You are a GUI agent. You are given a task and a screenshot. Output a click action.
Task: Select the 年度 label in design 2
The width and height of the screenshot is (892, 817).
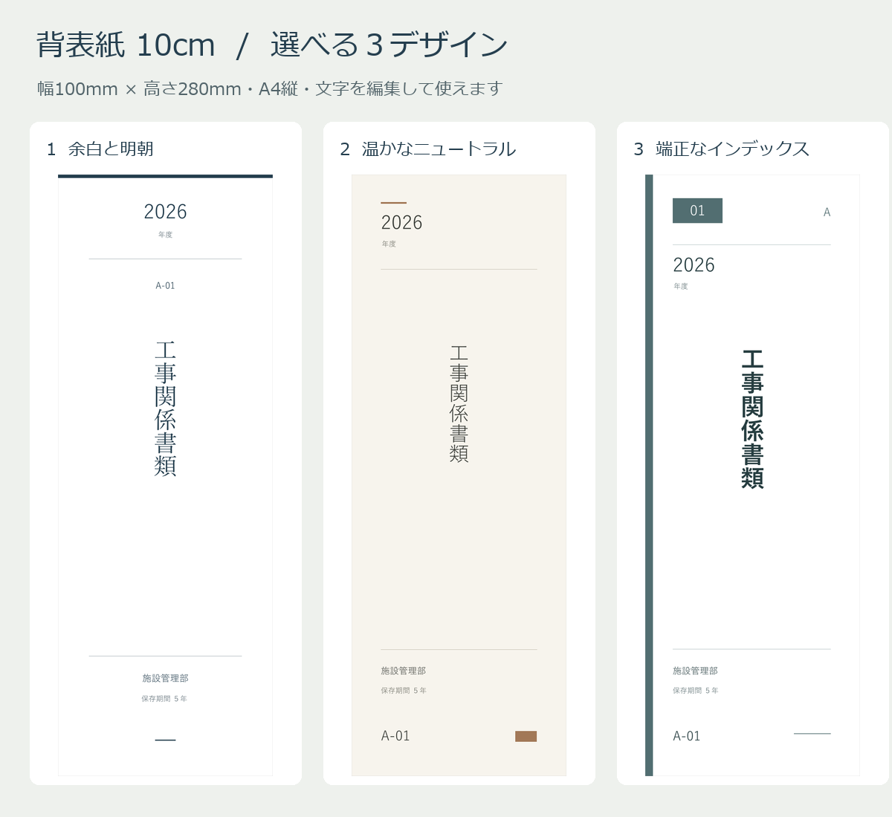pyautogui.click(x=389, y=244)
